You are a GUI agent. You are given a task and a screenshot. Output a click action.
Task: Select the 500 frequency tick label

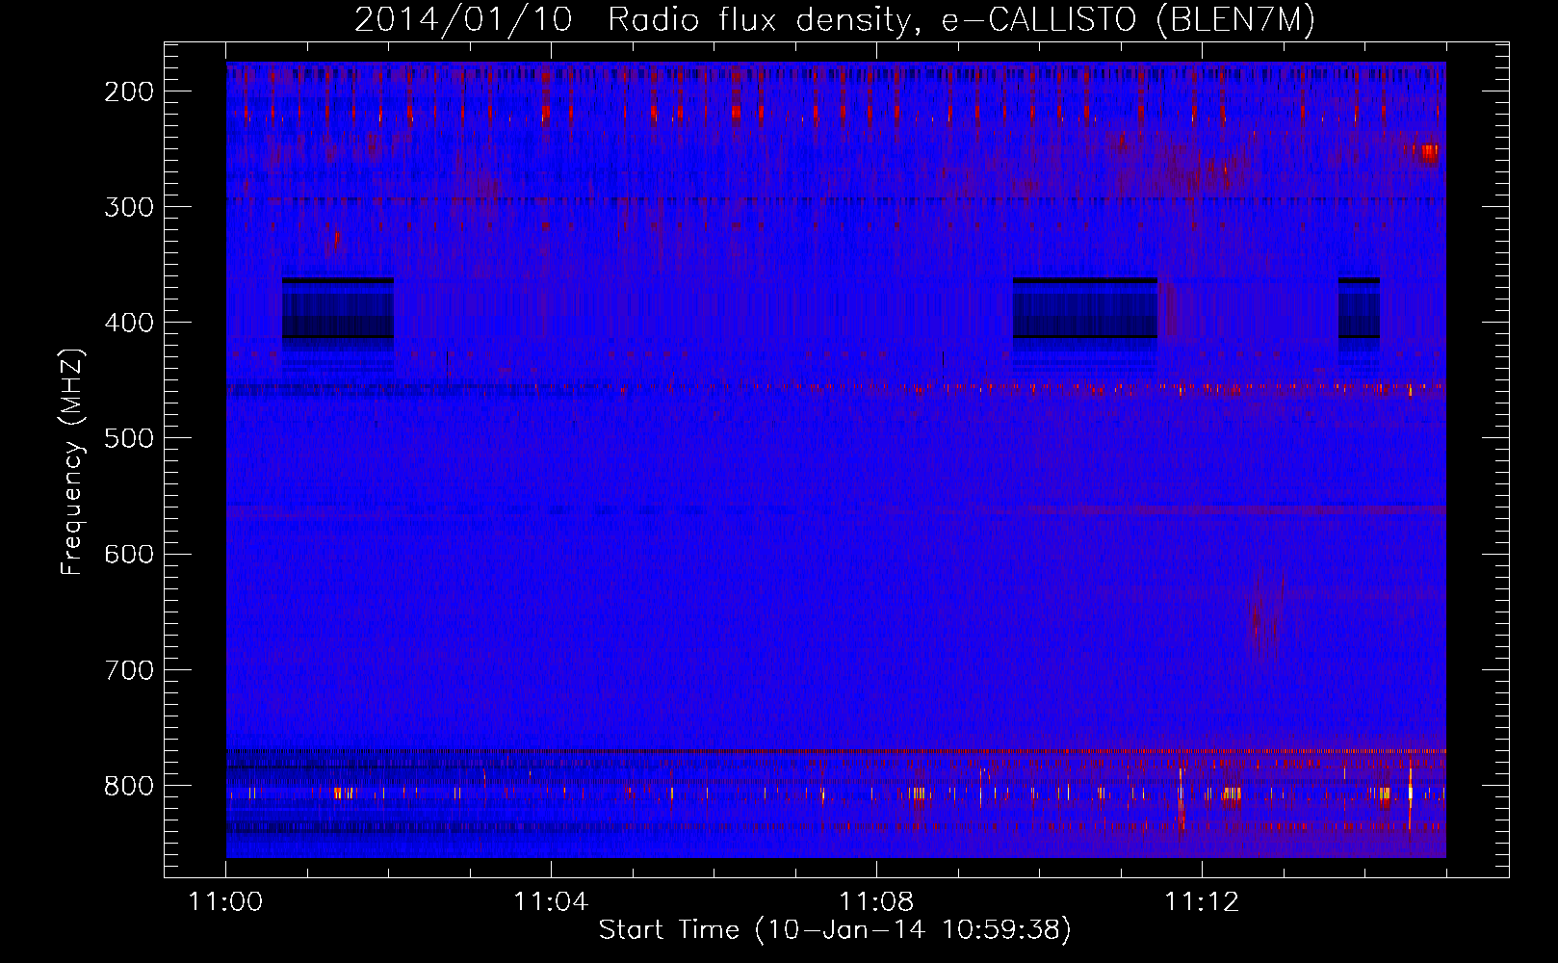[x=128, y=438]
